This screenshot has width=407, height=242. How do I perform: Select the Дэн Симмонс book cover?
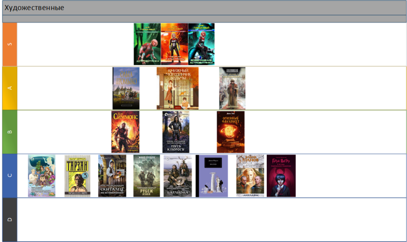(125, 132)
